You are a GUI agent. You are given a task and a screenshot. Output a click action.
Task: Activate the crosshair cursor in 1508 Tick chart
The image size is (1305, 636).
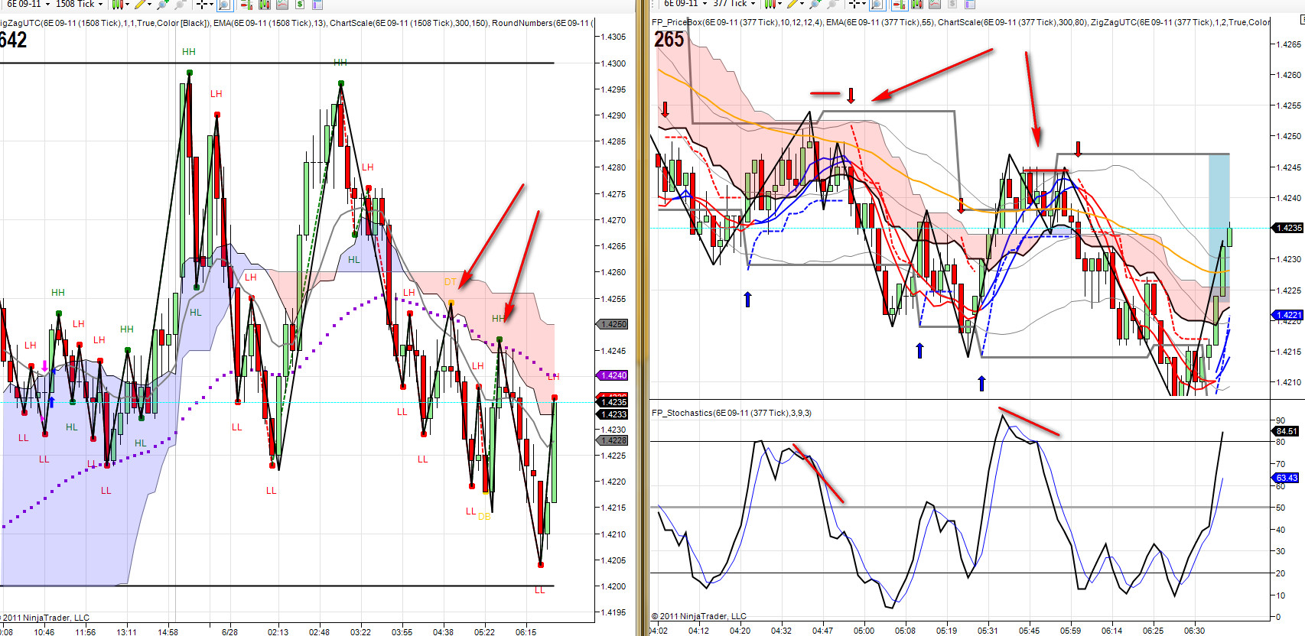(201, 5)
